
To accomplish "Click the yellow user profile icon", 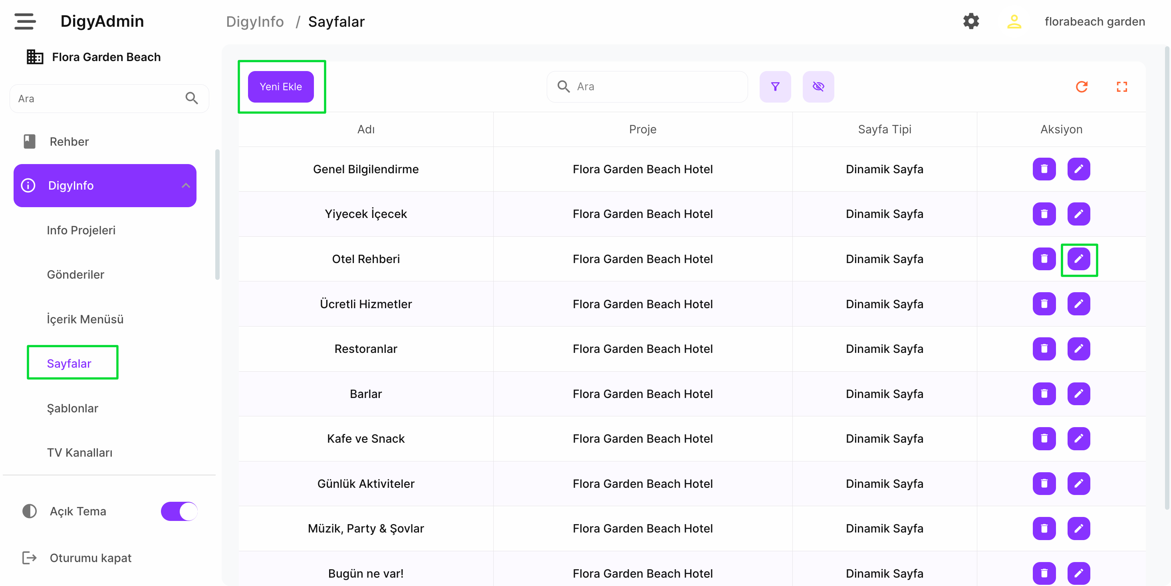I will [x=1014, y=21].
